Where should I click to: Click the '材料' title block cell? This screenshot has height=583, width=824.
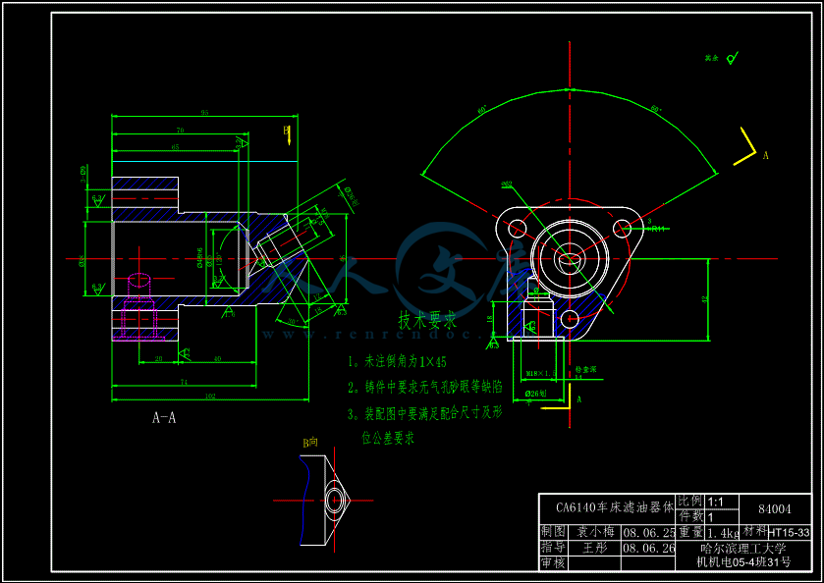point(754,532)
